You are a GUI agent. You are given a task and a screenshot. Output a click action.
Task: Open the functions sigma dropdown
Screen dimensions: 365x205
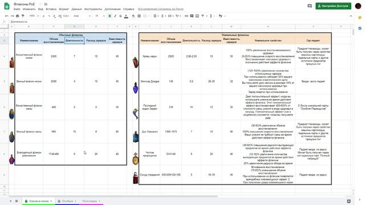coord(212,16)
